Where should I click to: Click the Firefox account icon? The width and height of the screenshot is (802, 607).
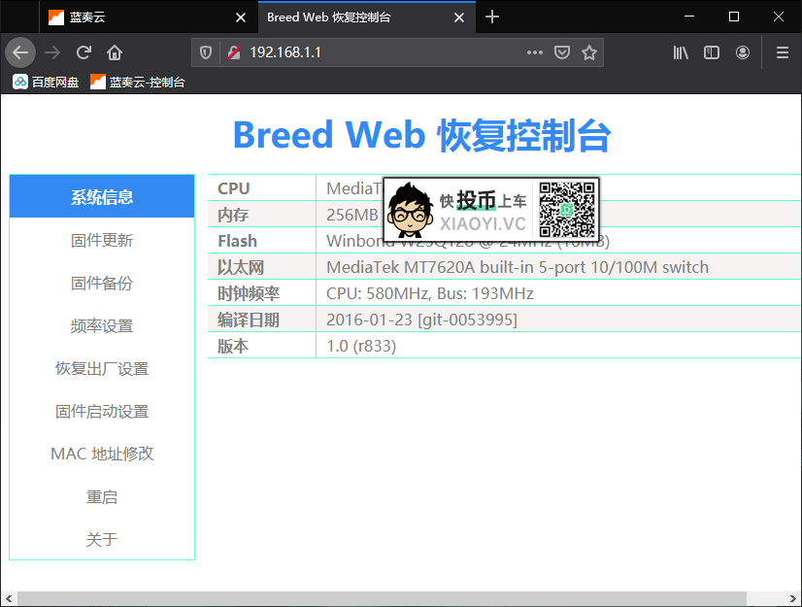click(743, 52)
